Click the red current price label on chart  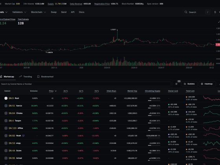pos(218,44)
